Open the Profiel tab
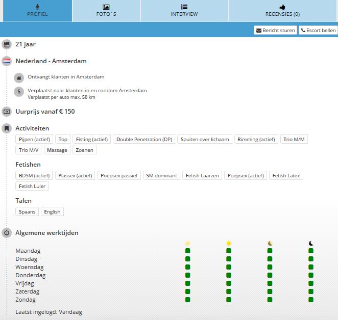Image resolution: width=338 pixels, height=320 pixels. [37, 11]
